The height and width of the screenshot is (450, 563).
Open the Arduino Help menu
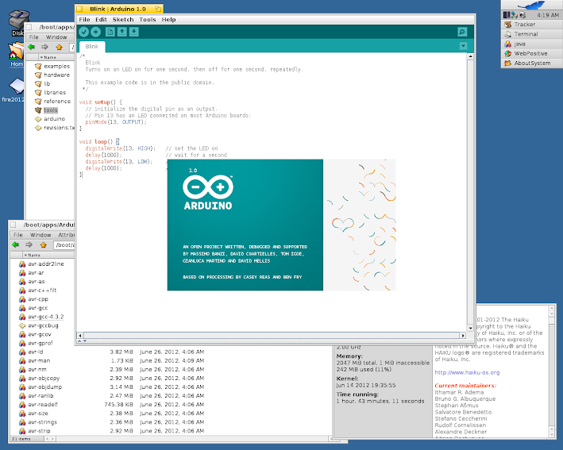point(168,19)
